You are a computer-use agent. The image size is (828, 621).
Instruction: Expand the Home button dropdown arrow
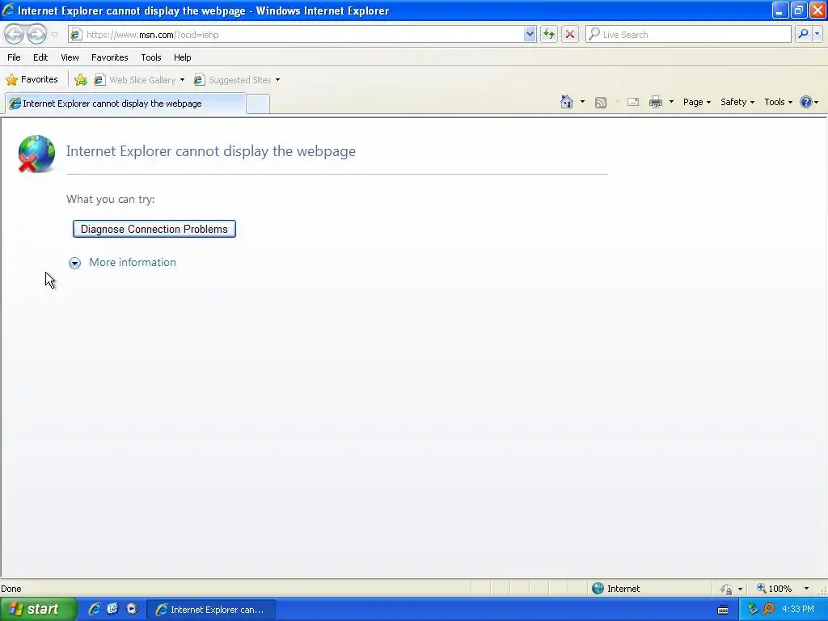pos(582,102)
